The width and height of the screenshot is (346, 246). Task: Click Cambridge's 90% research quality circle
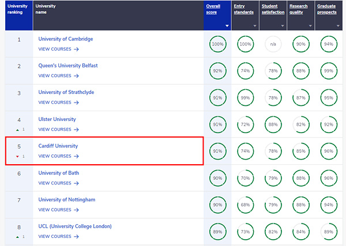pos(301,44)
